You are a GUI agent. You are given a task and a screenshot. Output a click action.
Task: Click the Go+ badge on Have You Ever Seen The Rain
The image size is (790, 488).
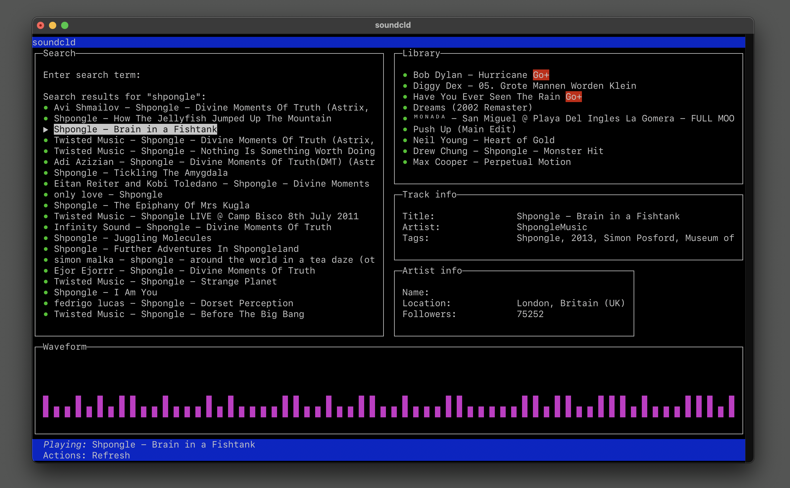573,97
